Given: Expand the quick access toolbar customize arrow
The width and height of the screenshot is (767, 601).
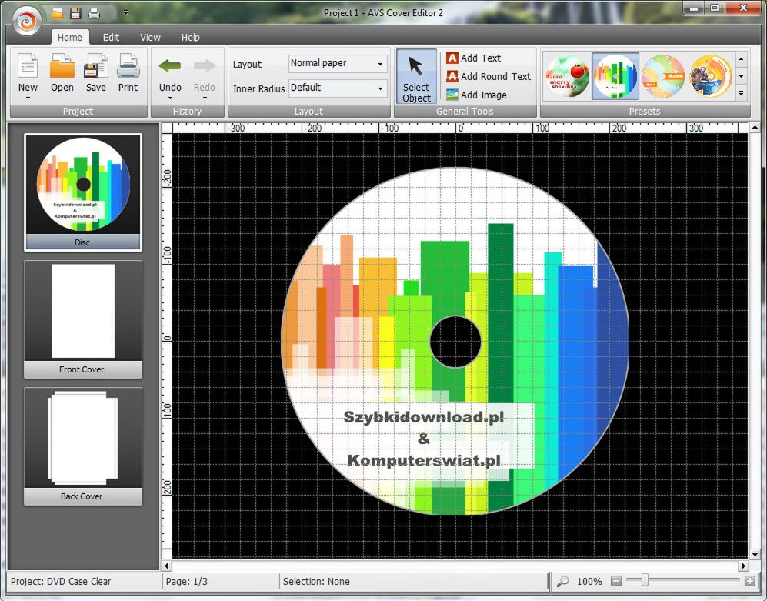Looking at the screenshot, I should [x=125, y=13].
